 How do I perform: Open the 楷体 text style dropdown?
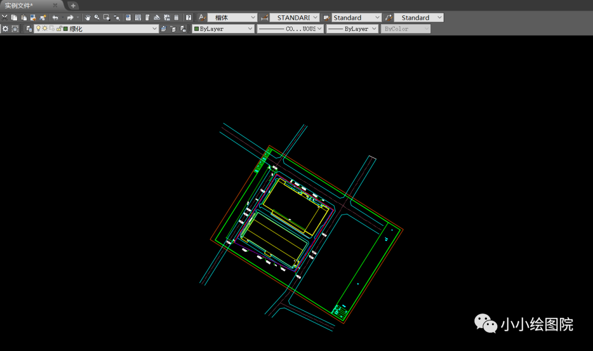(x=233, y=18)
